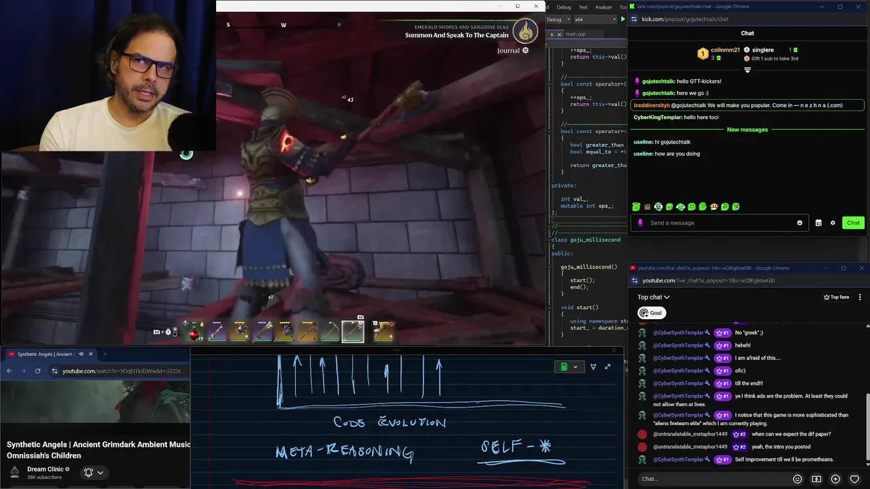The width and height of the screenshot is (870, 489).
Task: Open colinmm21 leaderboard entry
Action: (718, 54)
